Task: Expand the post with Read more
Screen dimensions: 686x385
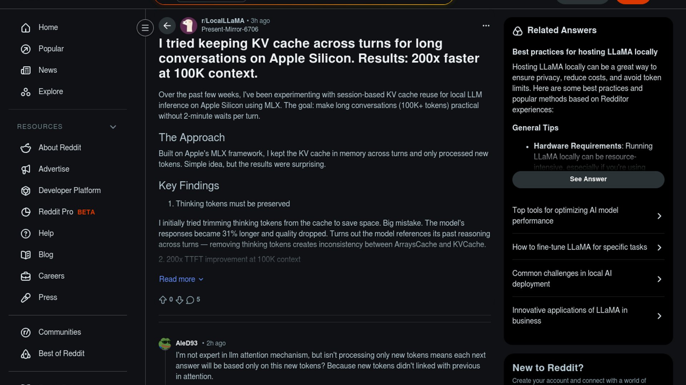Action: (181, 279)
